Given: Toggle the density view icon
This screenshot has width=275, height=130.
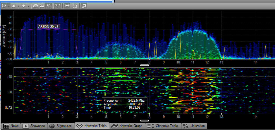Looking at the screenshot, I should click(42, 6).
